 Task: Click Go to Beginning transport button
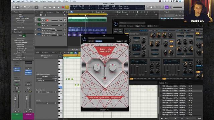[x=54, y=7]
